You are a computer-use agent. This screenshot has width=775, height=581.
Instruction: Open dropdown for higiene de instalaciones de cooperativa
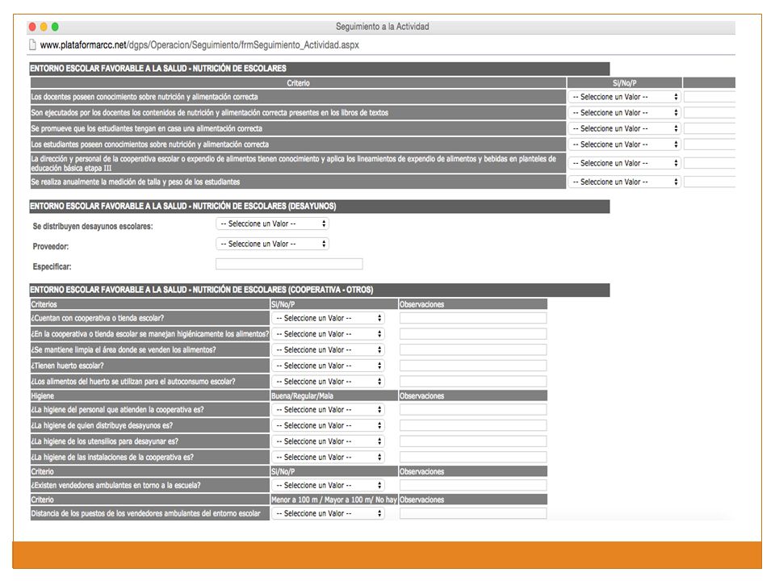tap(328, 457)
